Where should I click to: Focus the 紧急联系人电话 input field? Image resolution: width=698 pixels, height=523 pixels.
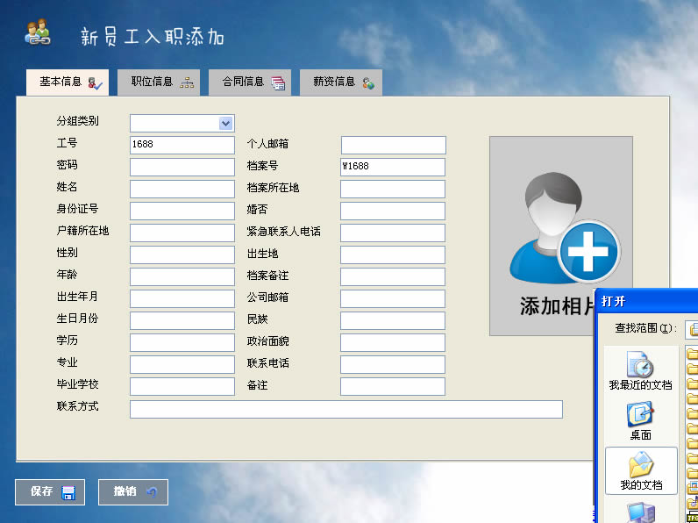click(393, 233)
